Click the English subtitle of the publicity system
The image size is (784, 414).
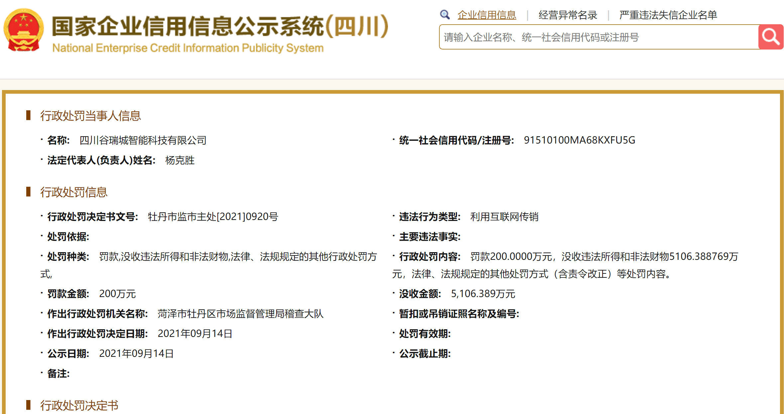[188, 48]
